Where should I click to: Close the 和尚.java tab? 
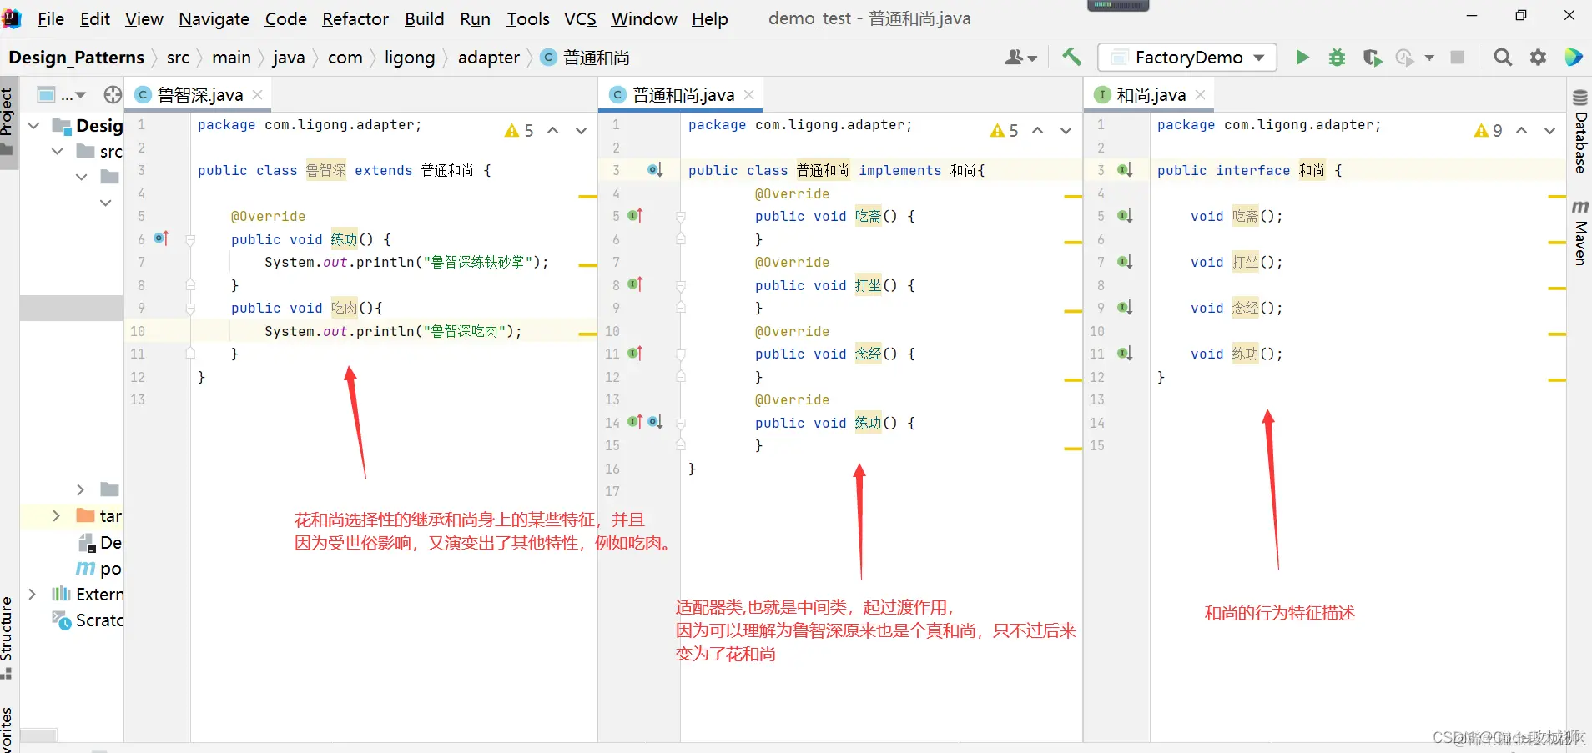point(1201,95)
